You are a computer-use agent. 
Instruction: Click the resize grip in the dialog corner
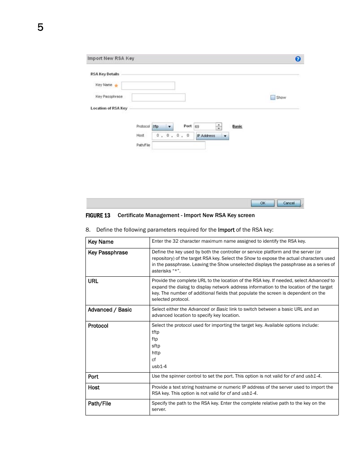click(302, 206)
